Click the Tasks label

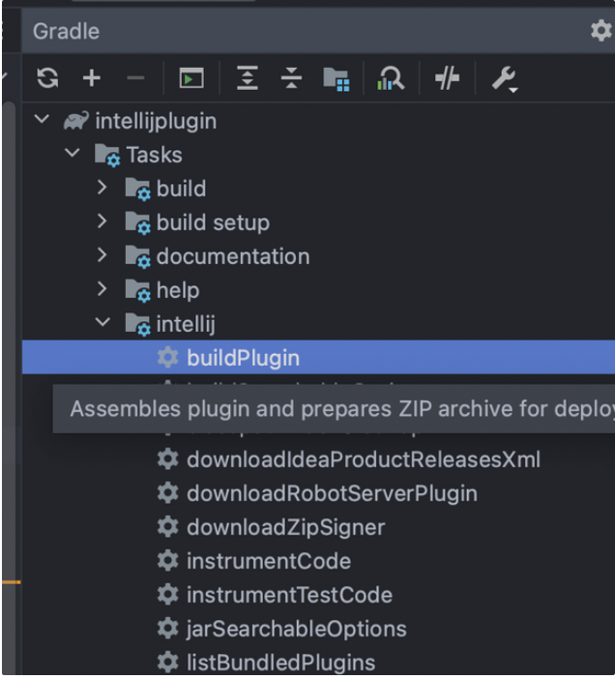click(154, 155)
